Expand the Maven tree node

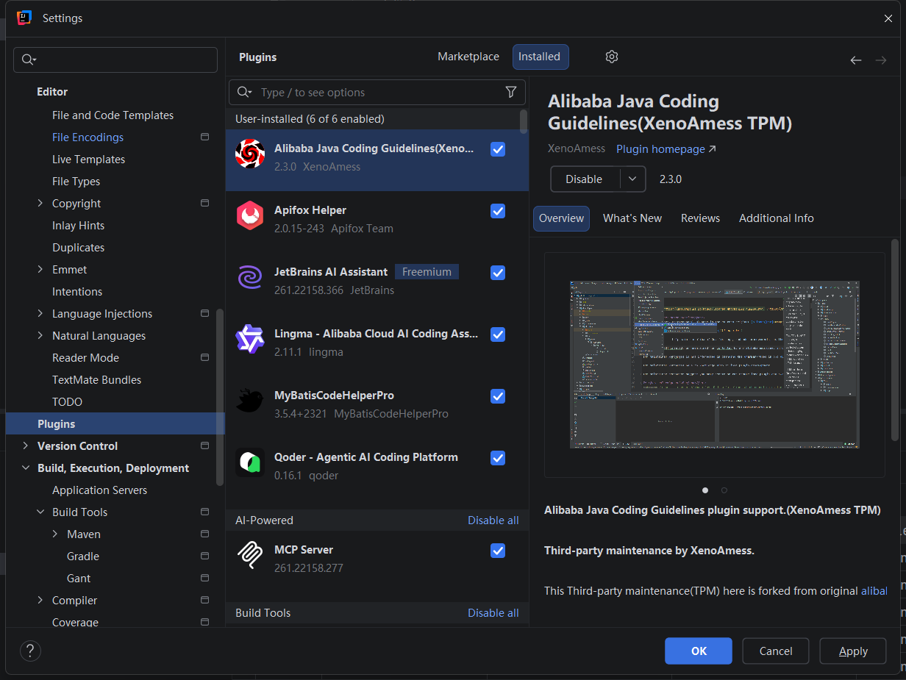55,534
